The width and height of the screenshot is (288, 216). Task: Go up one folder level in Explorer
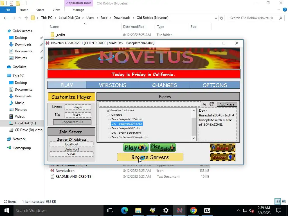click(26, 18)
